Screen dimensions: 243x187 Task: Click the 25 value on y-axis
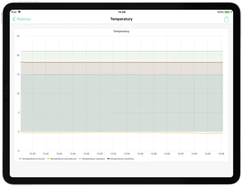coord(18,36)
